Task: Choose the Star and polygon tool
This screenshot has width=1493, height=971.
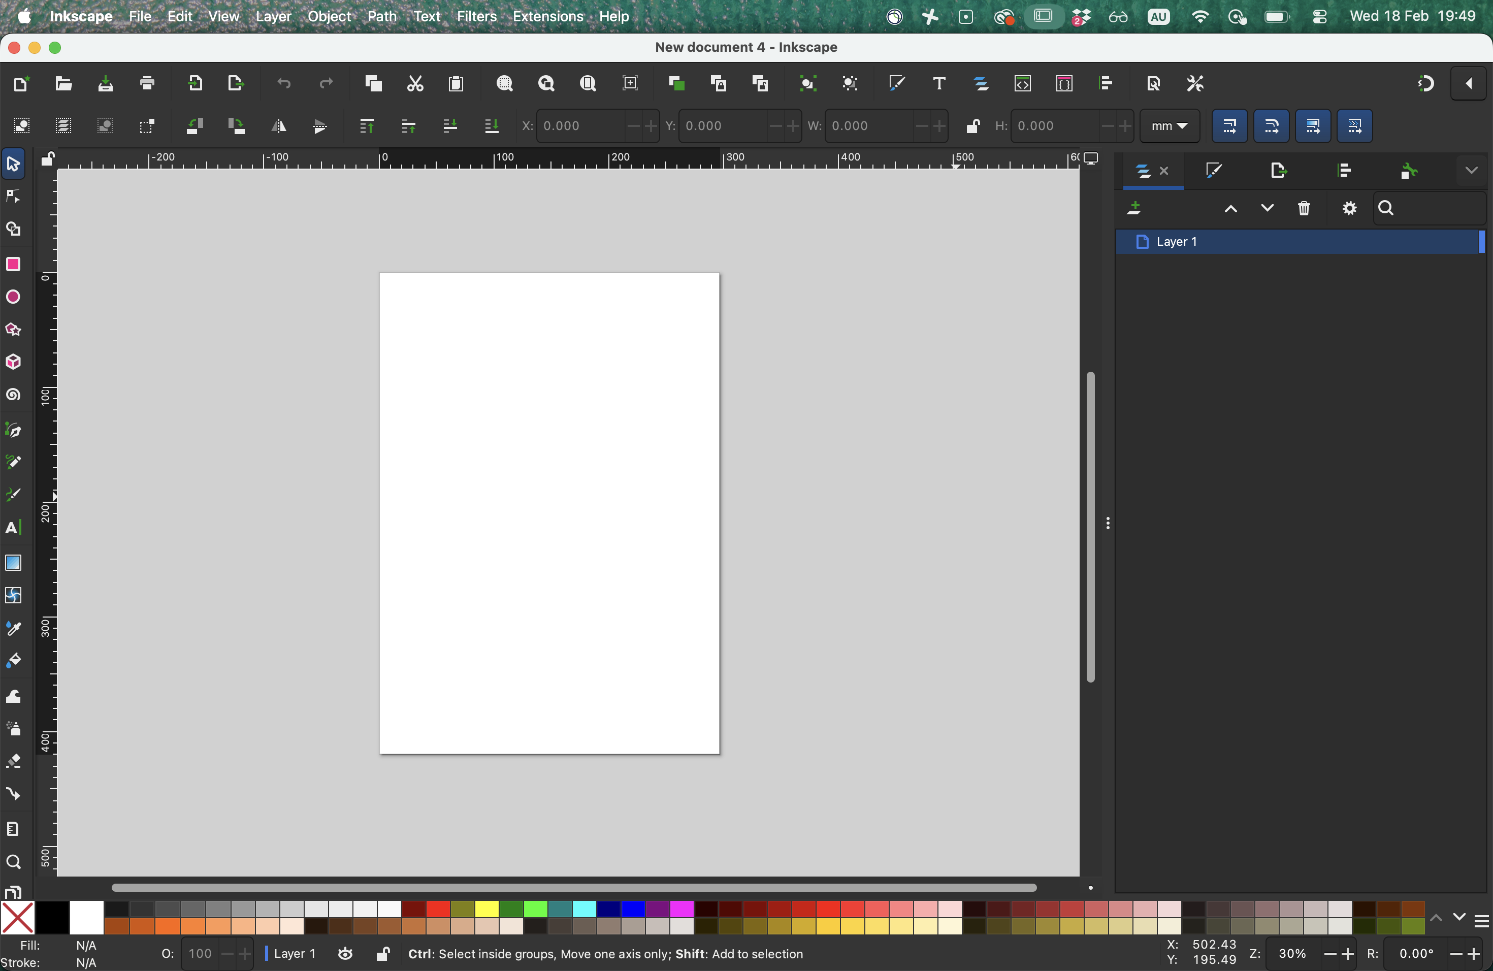Action: click(13, 330)
